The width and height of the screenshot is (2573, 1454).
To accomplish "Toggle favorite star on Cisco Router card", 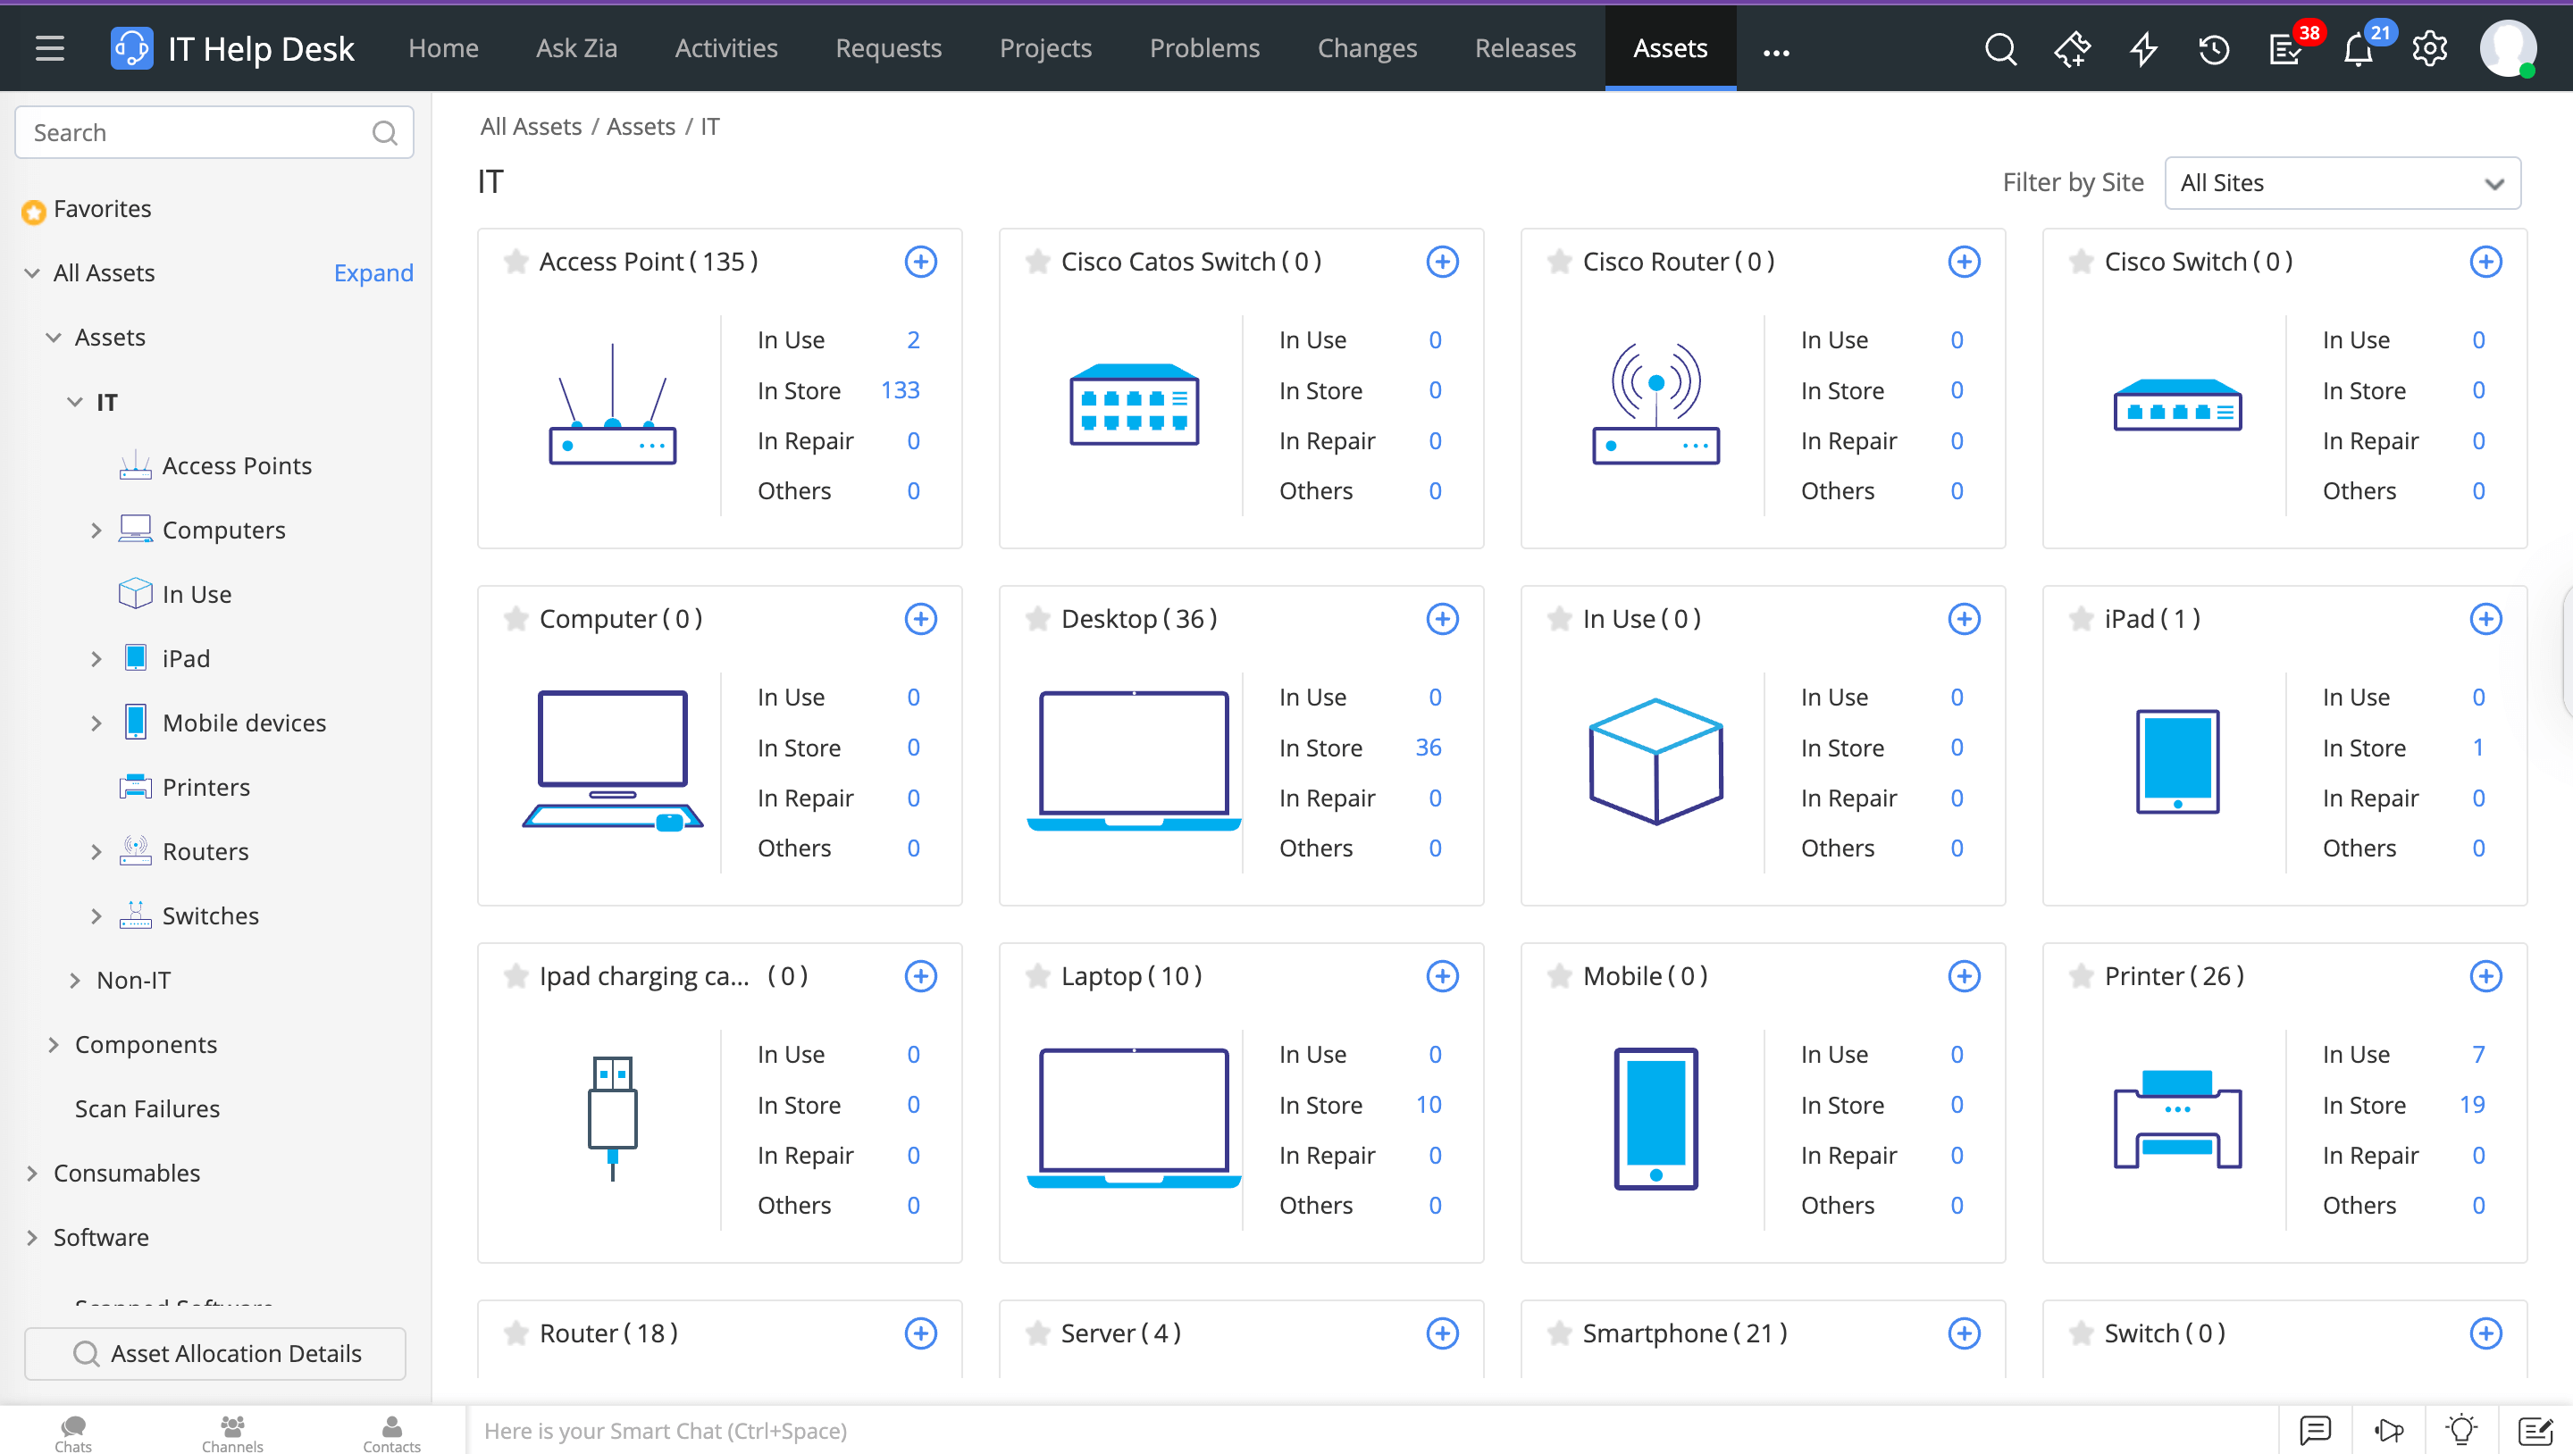I will [x=1559, y=262].
